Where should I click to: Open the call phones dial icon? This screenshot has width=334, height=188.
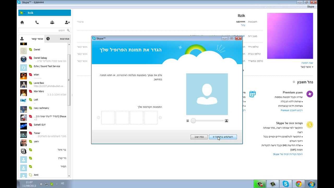tap(37, 22)
